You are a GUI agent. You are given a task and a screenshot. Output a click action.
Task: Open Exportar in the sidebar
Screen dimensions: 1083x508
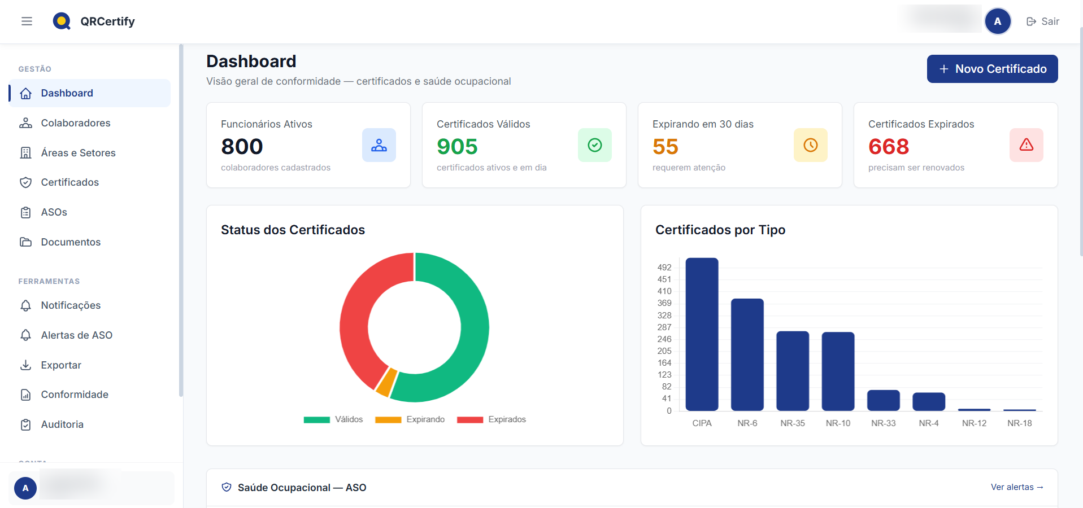point(89,365)
